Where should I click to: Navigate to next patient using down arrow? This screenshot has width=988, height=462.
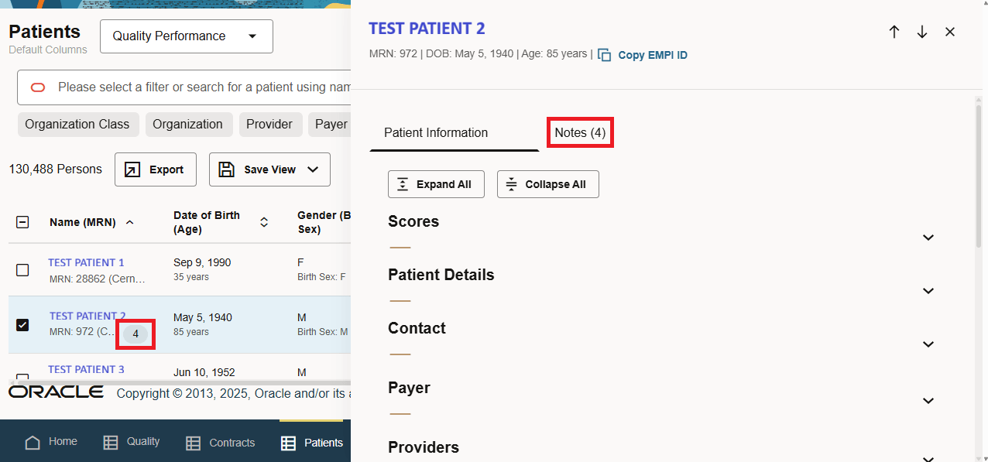click(x=922, y=32)
